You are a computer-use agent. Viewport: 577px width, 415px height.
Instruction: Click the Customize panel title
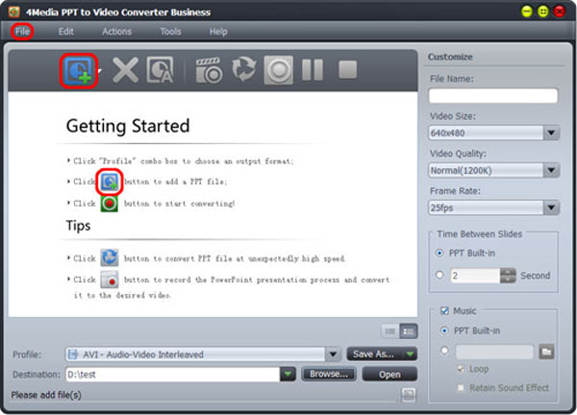point(450,57)
